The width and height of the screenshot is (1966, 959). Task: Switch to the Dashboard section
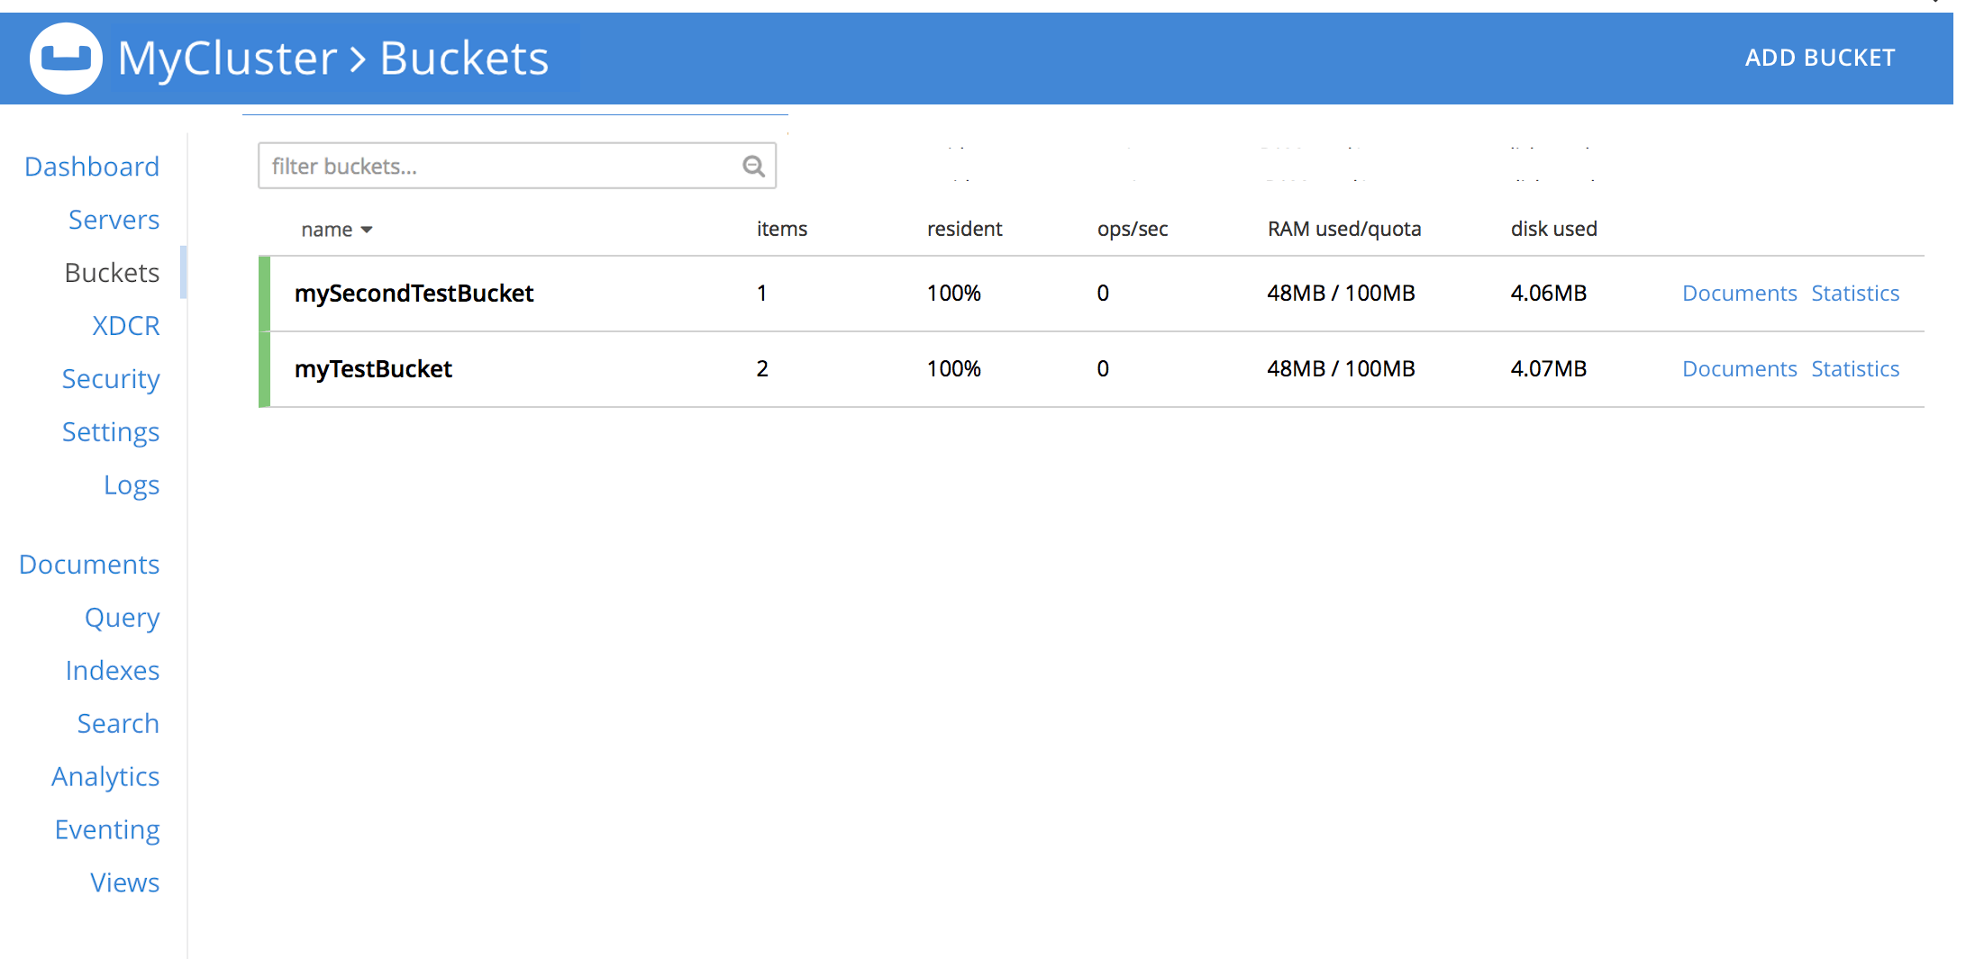[91, 166]
